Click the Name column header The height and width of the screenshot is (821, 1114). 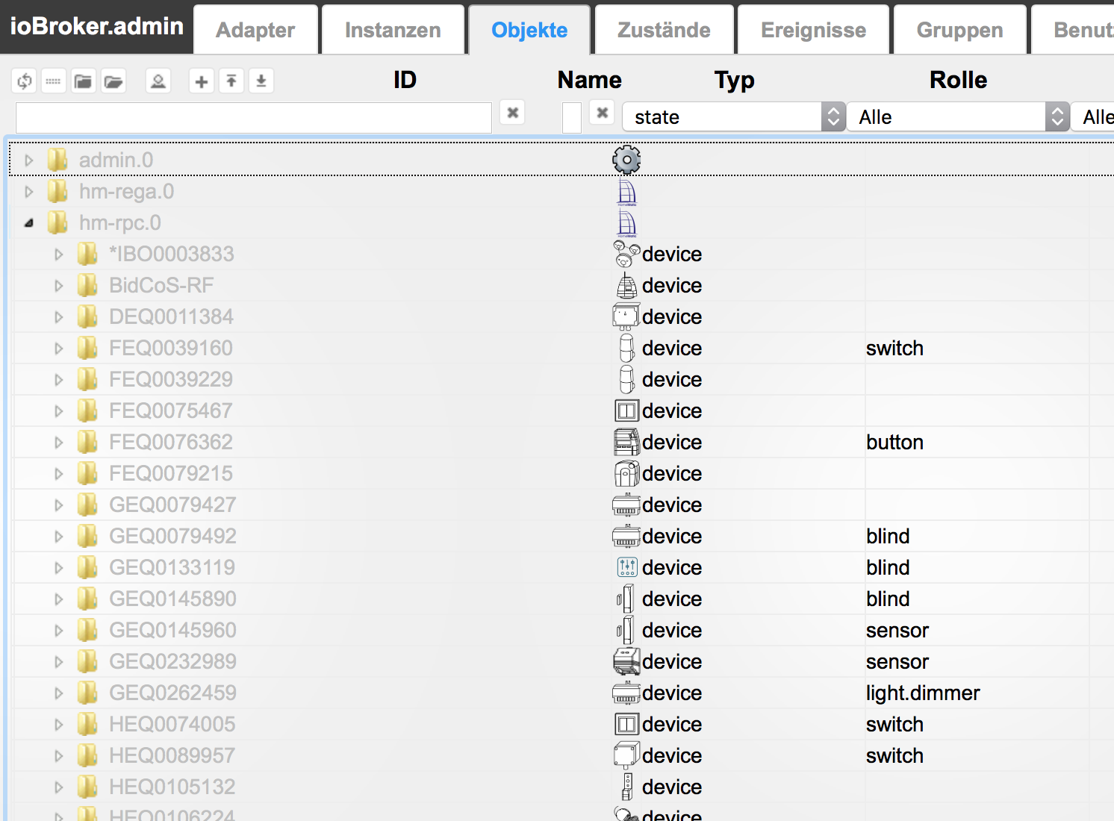[x=589, y=80]
